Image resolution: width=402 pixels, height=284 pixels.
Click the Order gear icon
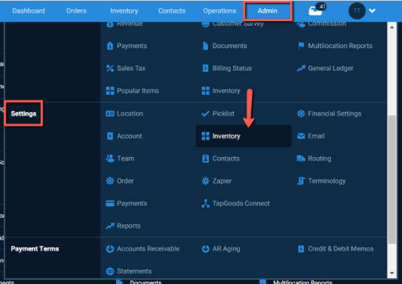(110, 181)
